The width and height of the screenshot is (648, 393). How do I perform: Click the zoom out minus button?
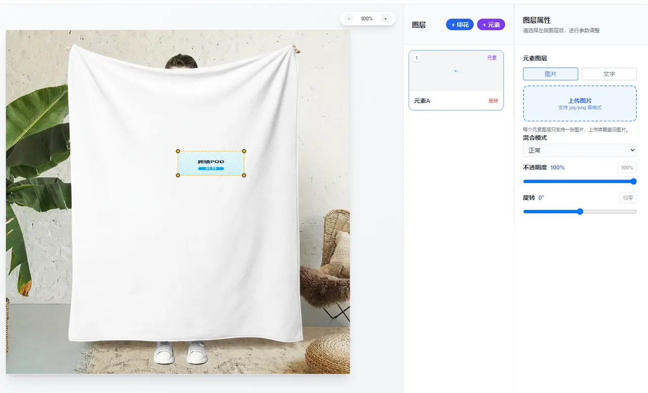(349, 19)
